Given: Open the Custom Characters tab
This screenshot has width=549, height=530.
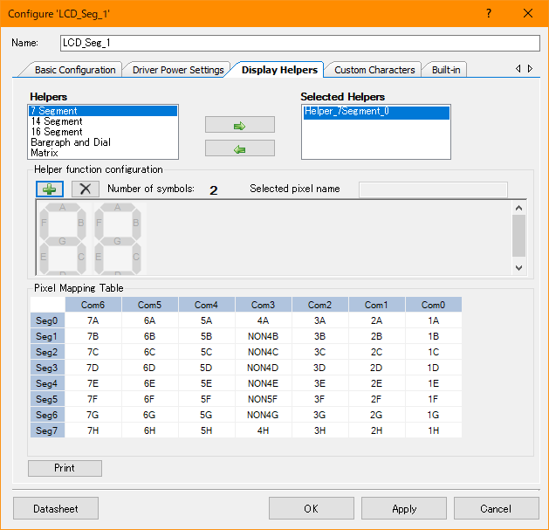Looking at the screenshot, I should pyautogui.click(x=374, y=70).
